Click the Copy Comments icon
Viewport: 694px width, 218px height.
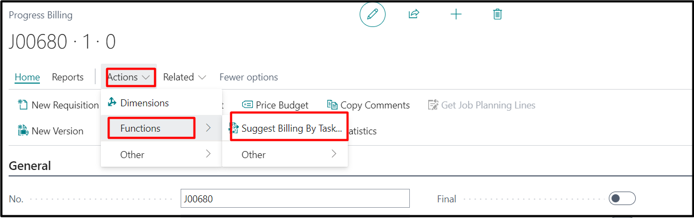[x=332, y=105]
